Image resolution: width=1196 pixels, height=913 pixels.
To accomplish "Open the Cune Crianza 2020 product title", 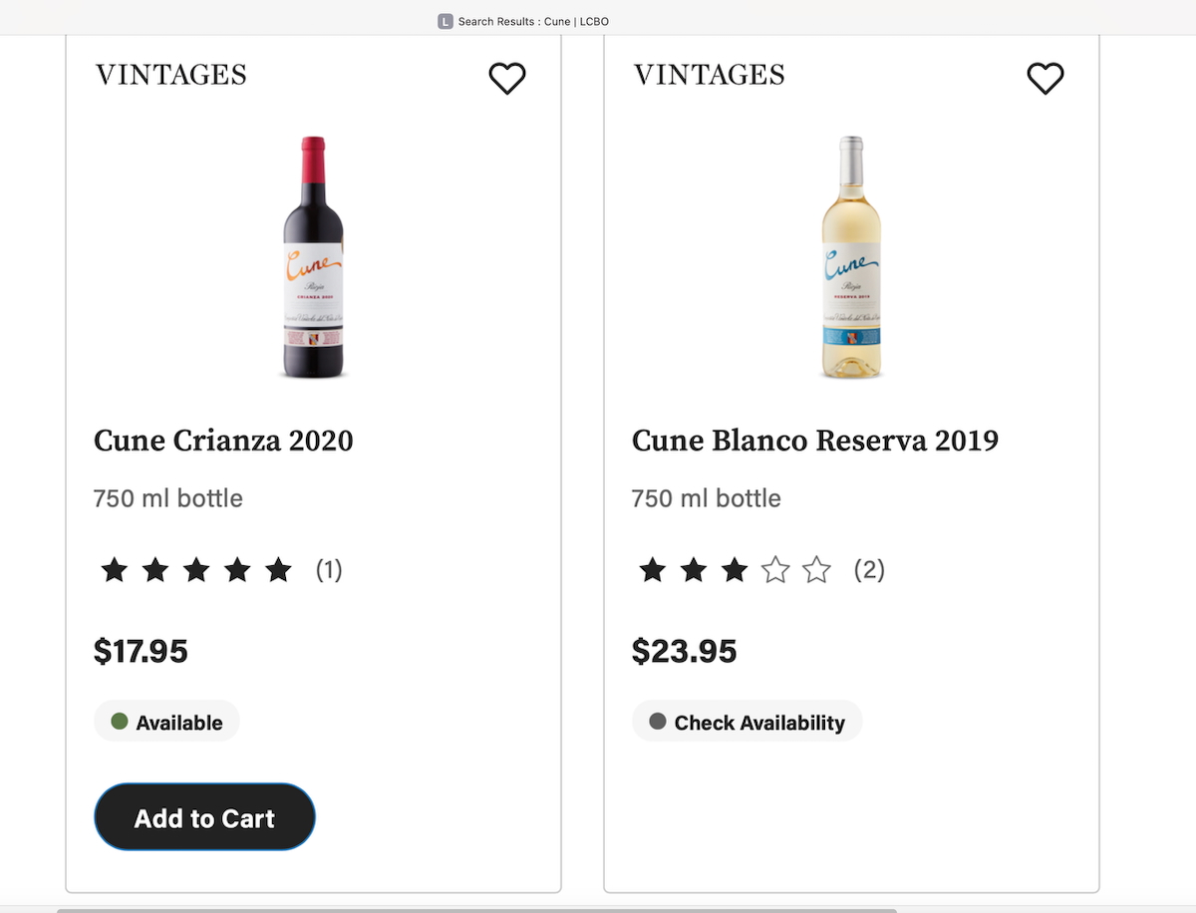I will pyautogui.click(x=223, y=441).
